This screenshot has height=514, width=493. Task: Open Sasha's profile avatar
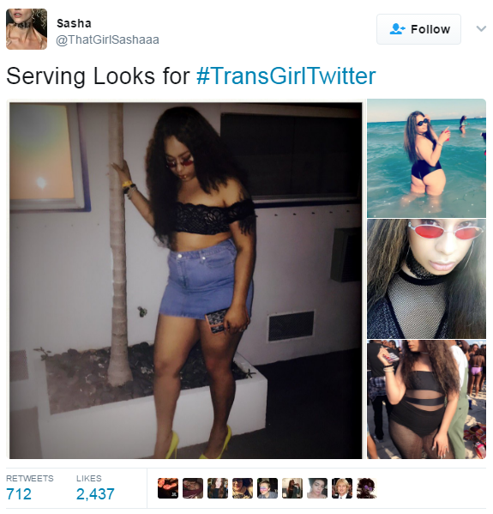27,29
